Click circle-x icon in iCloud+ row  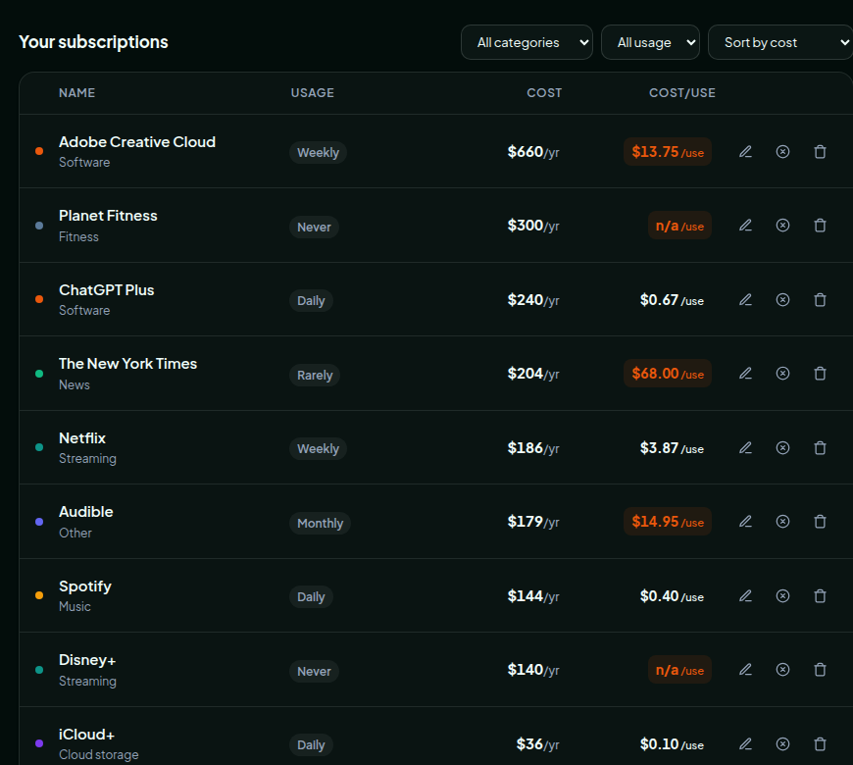click(782, 743)
